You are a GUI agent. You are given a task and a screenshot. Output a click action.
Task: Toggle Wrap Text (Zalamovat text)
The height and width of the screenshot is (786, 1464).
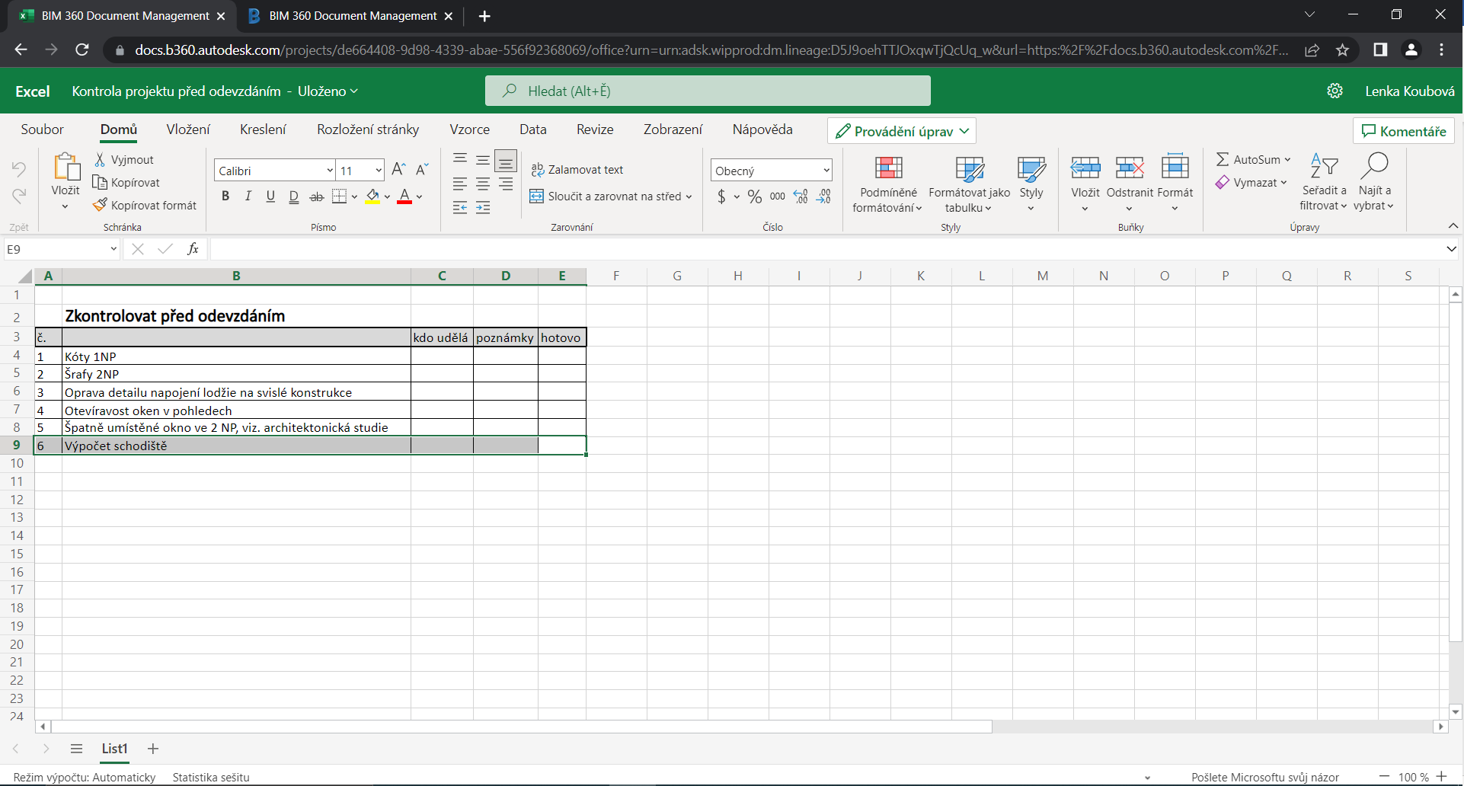[577, 170]
